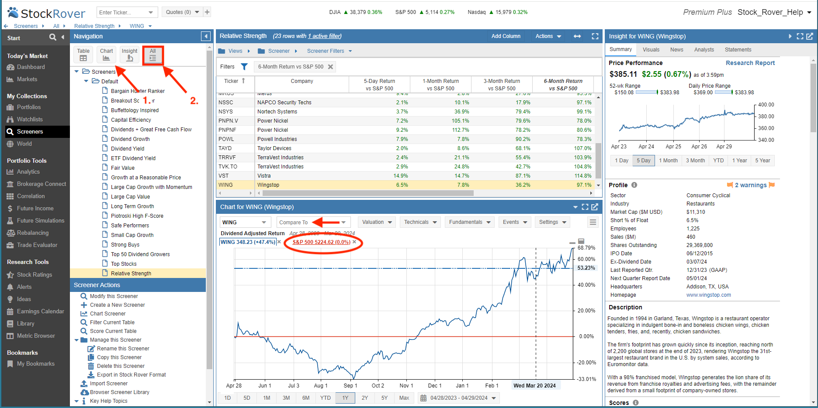Select the 1 Day price range toggle

(621, 161)
